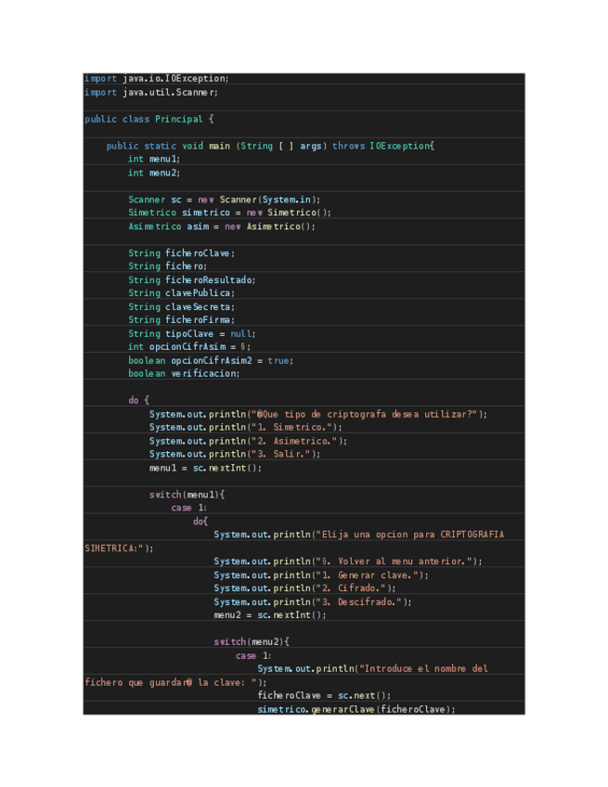Select the public class Principal declaration
The height and width of the screenshot is (787, 608).
tap(149, 120)
